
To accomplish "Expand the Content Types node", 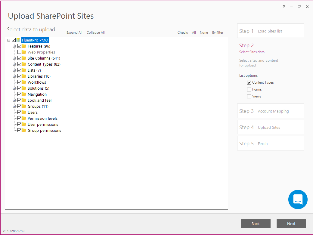I will click(14, 64).
